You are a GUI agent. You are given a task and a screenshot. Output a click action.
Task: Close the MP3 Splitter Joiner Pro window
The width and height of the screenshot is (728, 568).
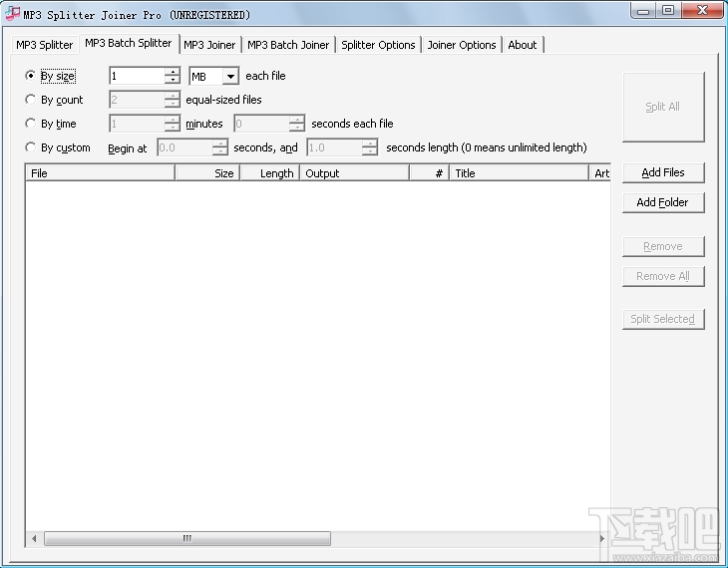(x=702, y=11)
